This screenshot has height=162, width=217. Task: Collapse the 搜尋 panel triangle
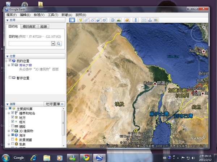pos(8,21)
